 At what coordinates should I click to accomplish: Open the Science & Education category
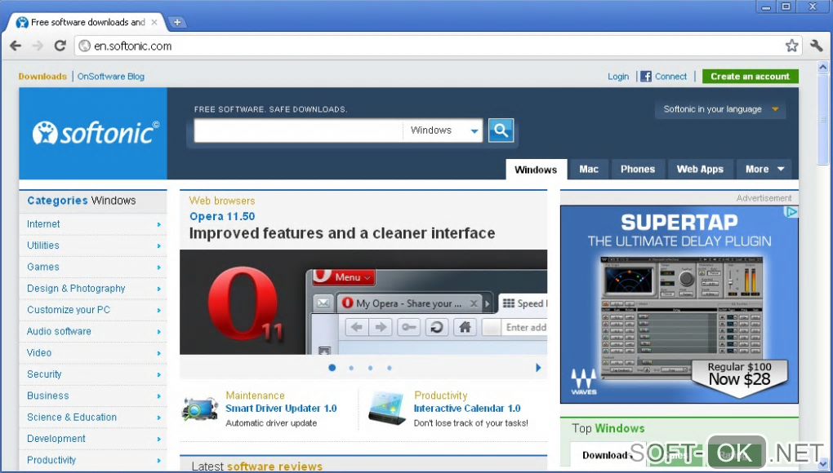[x=72, y=417]
